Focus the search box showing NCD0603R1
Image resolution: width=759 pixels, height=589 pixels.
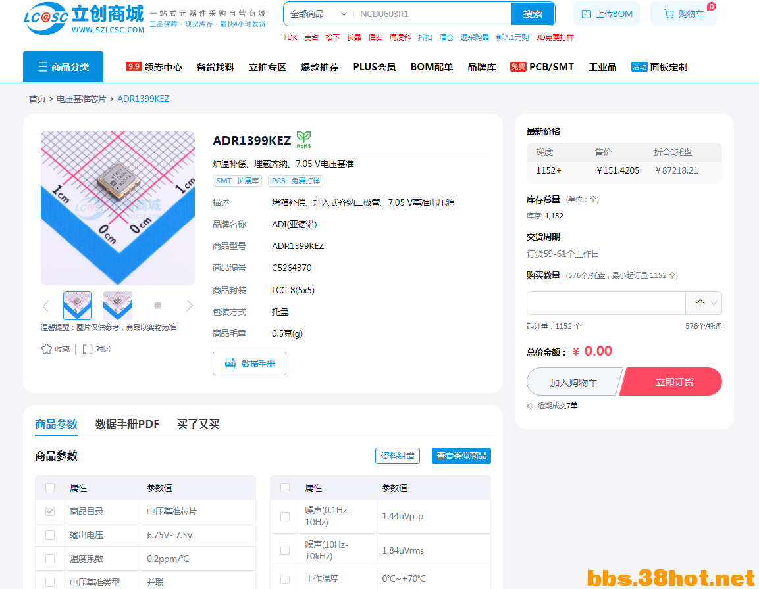432,14
